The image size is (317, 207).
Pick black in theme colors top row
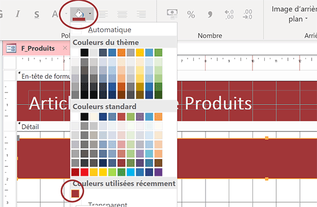tap(85, 53)
